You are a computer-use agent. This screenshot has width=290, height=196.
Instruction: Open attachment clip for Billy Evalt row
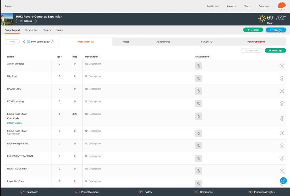(x=198, y=78)
